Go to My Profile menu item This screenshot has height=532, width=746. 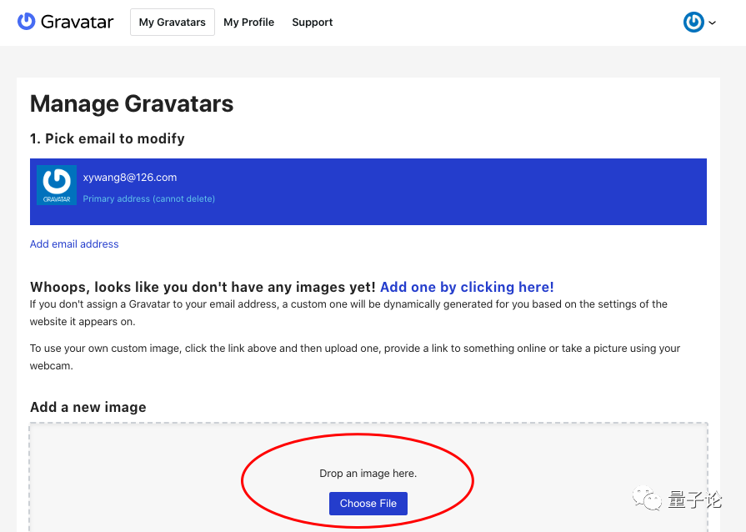249,23
